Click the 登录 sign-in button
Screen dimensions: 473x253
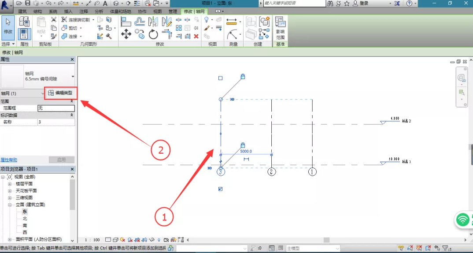point(361,4)
